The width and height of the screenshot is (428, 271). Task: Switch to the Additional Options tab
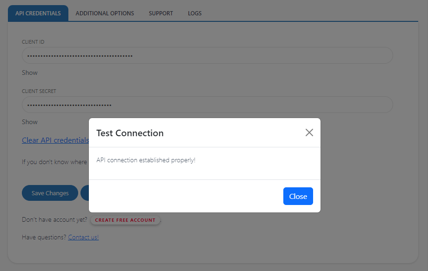[105, 13]
